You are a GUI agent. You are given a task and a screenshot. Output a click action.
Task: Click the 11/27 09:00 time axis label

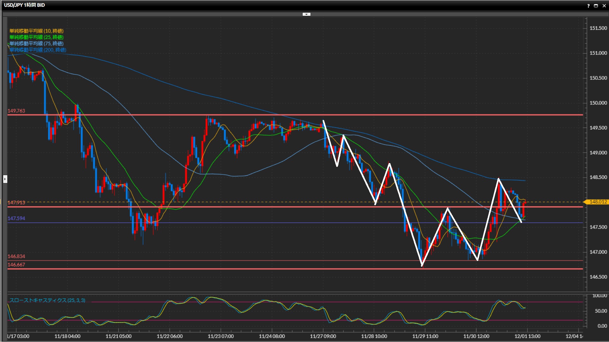point(323,336)
